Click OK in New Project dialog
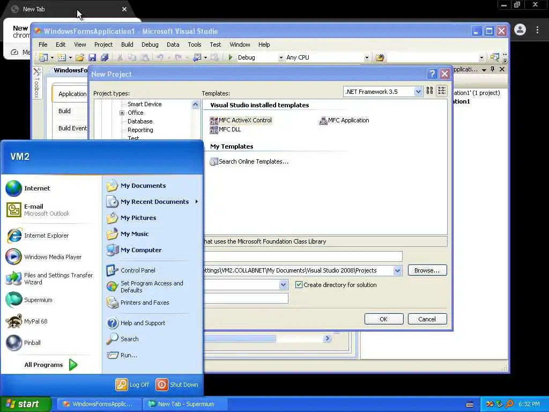Screen dimensions: 549x412 pos(384,319)
